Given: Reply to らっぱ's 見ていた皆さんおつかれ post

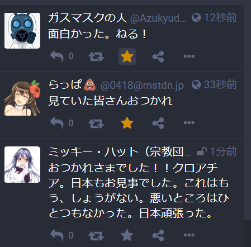Looking at the screenshot, I should click(57, 123).
